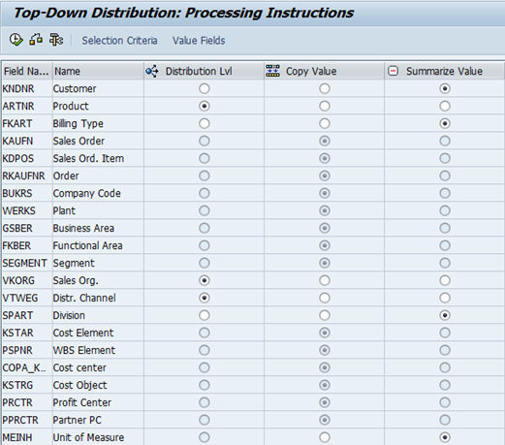Click the KNDNR field name cell

click(x=18, y=88)
